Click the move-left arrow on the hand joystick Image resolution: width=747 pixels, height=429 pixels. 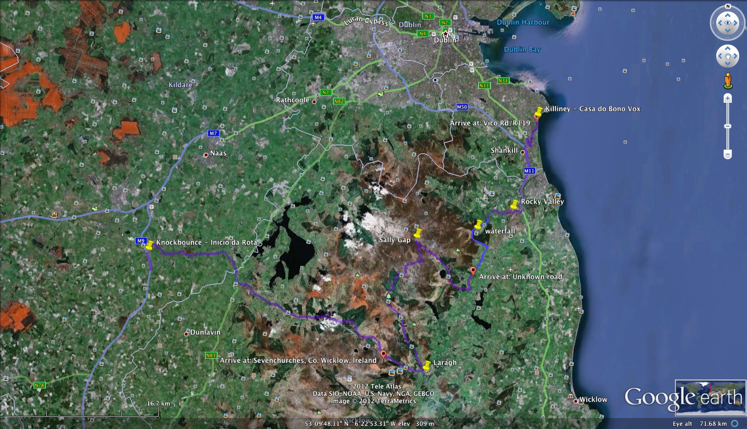pyautogui.click(x=720, y=56)
